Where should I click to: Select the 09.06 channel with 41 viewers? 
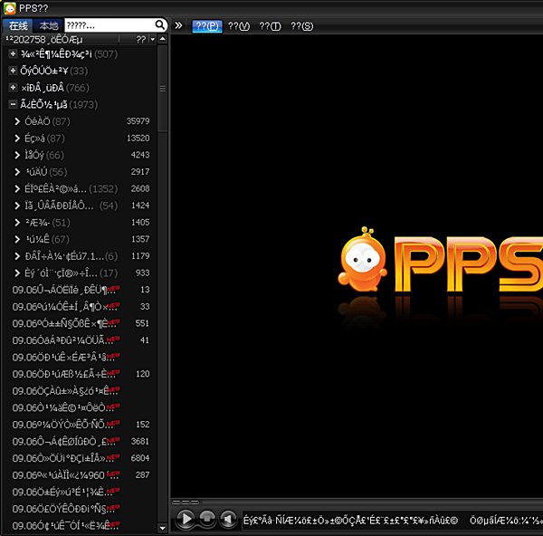pyautogui.click(x=81, y=340)
